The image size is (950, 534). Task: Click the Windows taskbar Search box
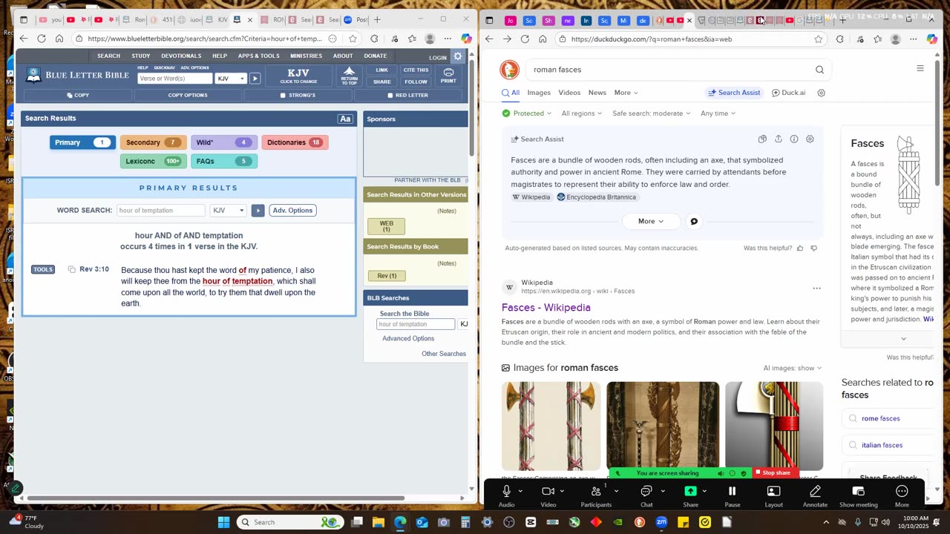click(290, 522)
